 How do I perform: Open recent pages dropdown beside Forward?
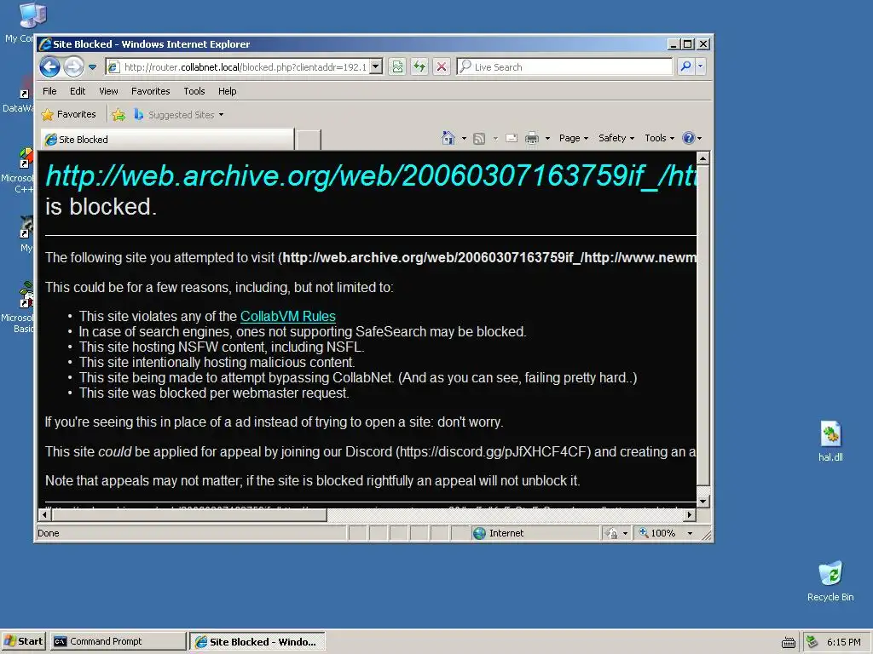(x=92, y=67)
